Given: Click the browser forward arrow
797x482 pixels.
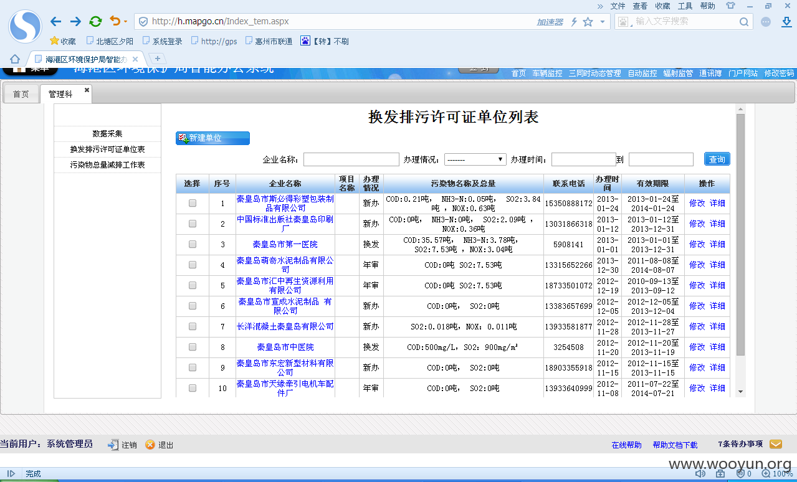Looking at the screenshot, I should tap(75, 22).
